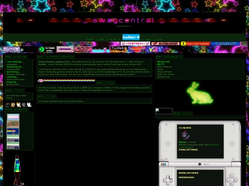Click the 'listening to...' label
This screenshot has width=249, height=186.
(15, 67)
